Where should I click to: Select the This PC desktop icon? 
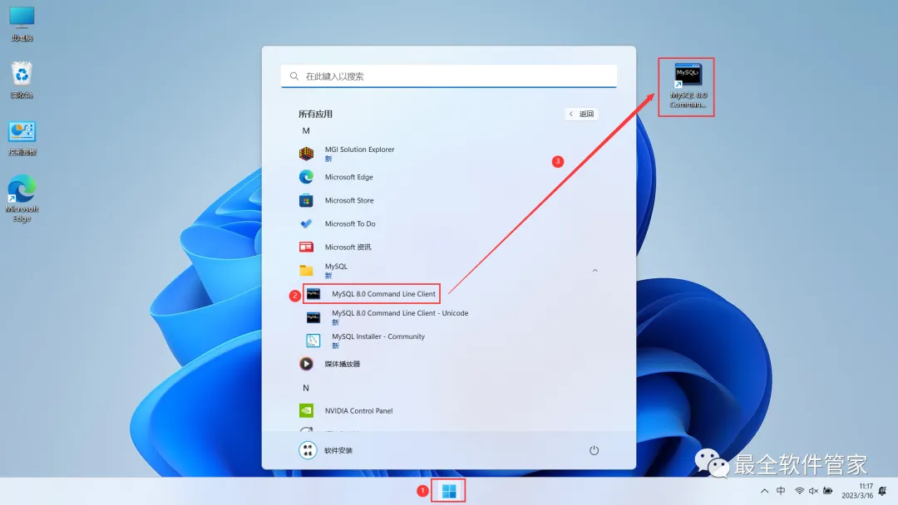click(22, 24)
